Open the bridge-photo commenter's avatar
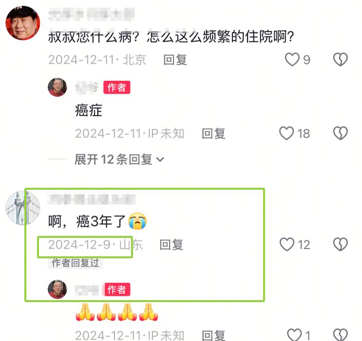362x341 pixels. pos(23,208)
